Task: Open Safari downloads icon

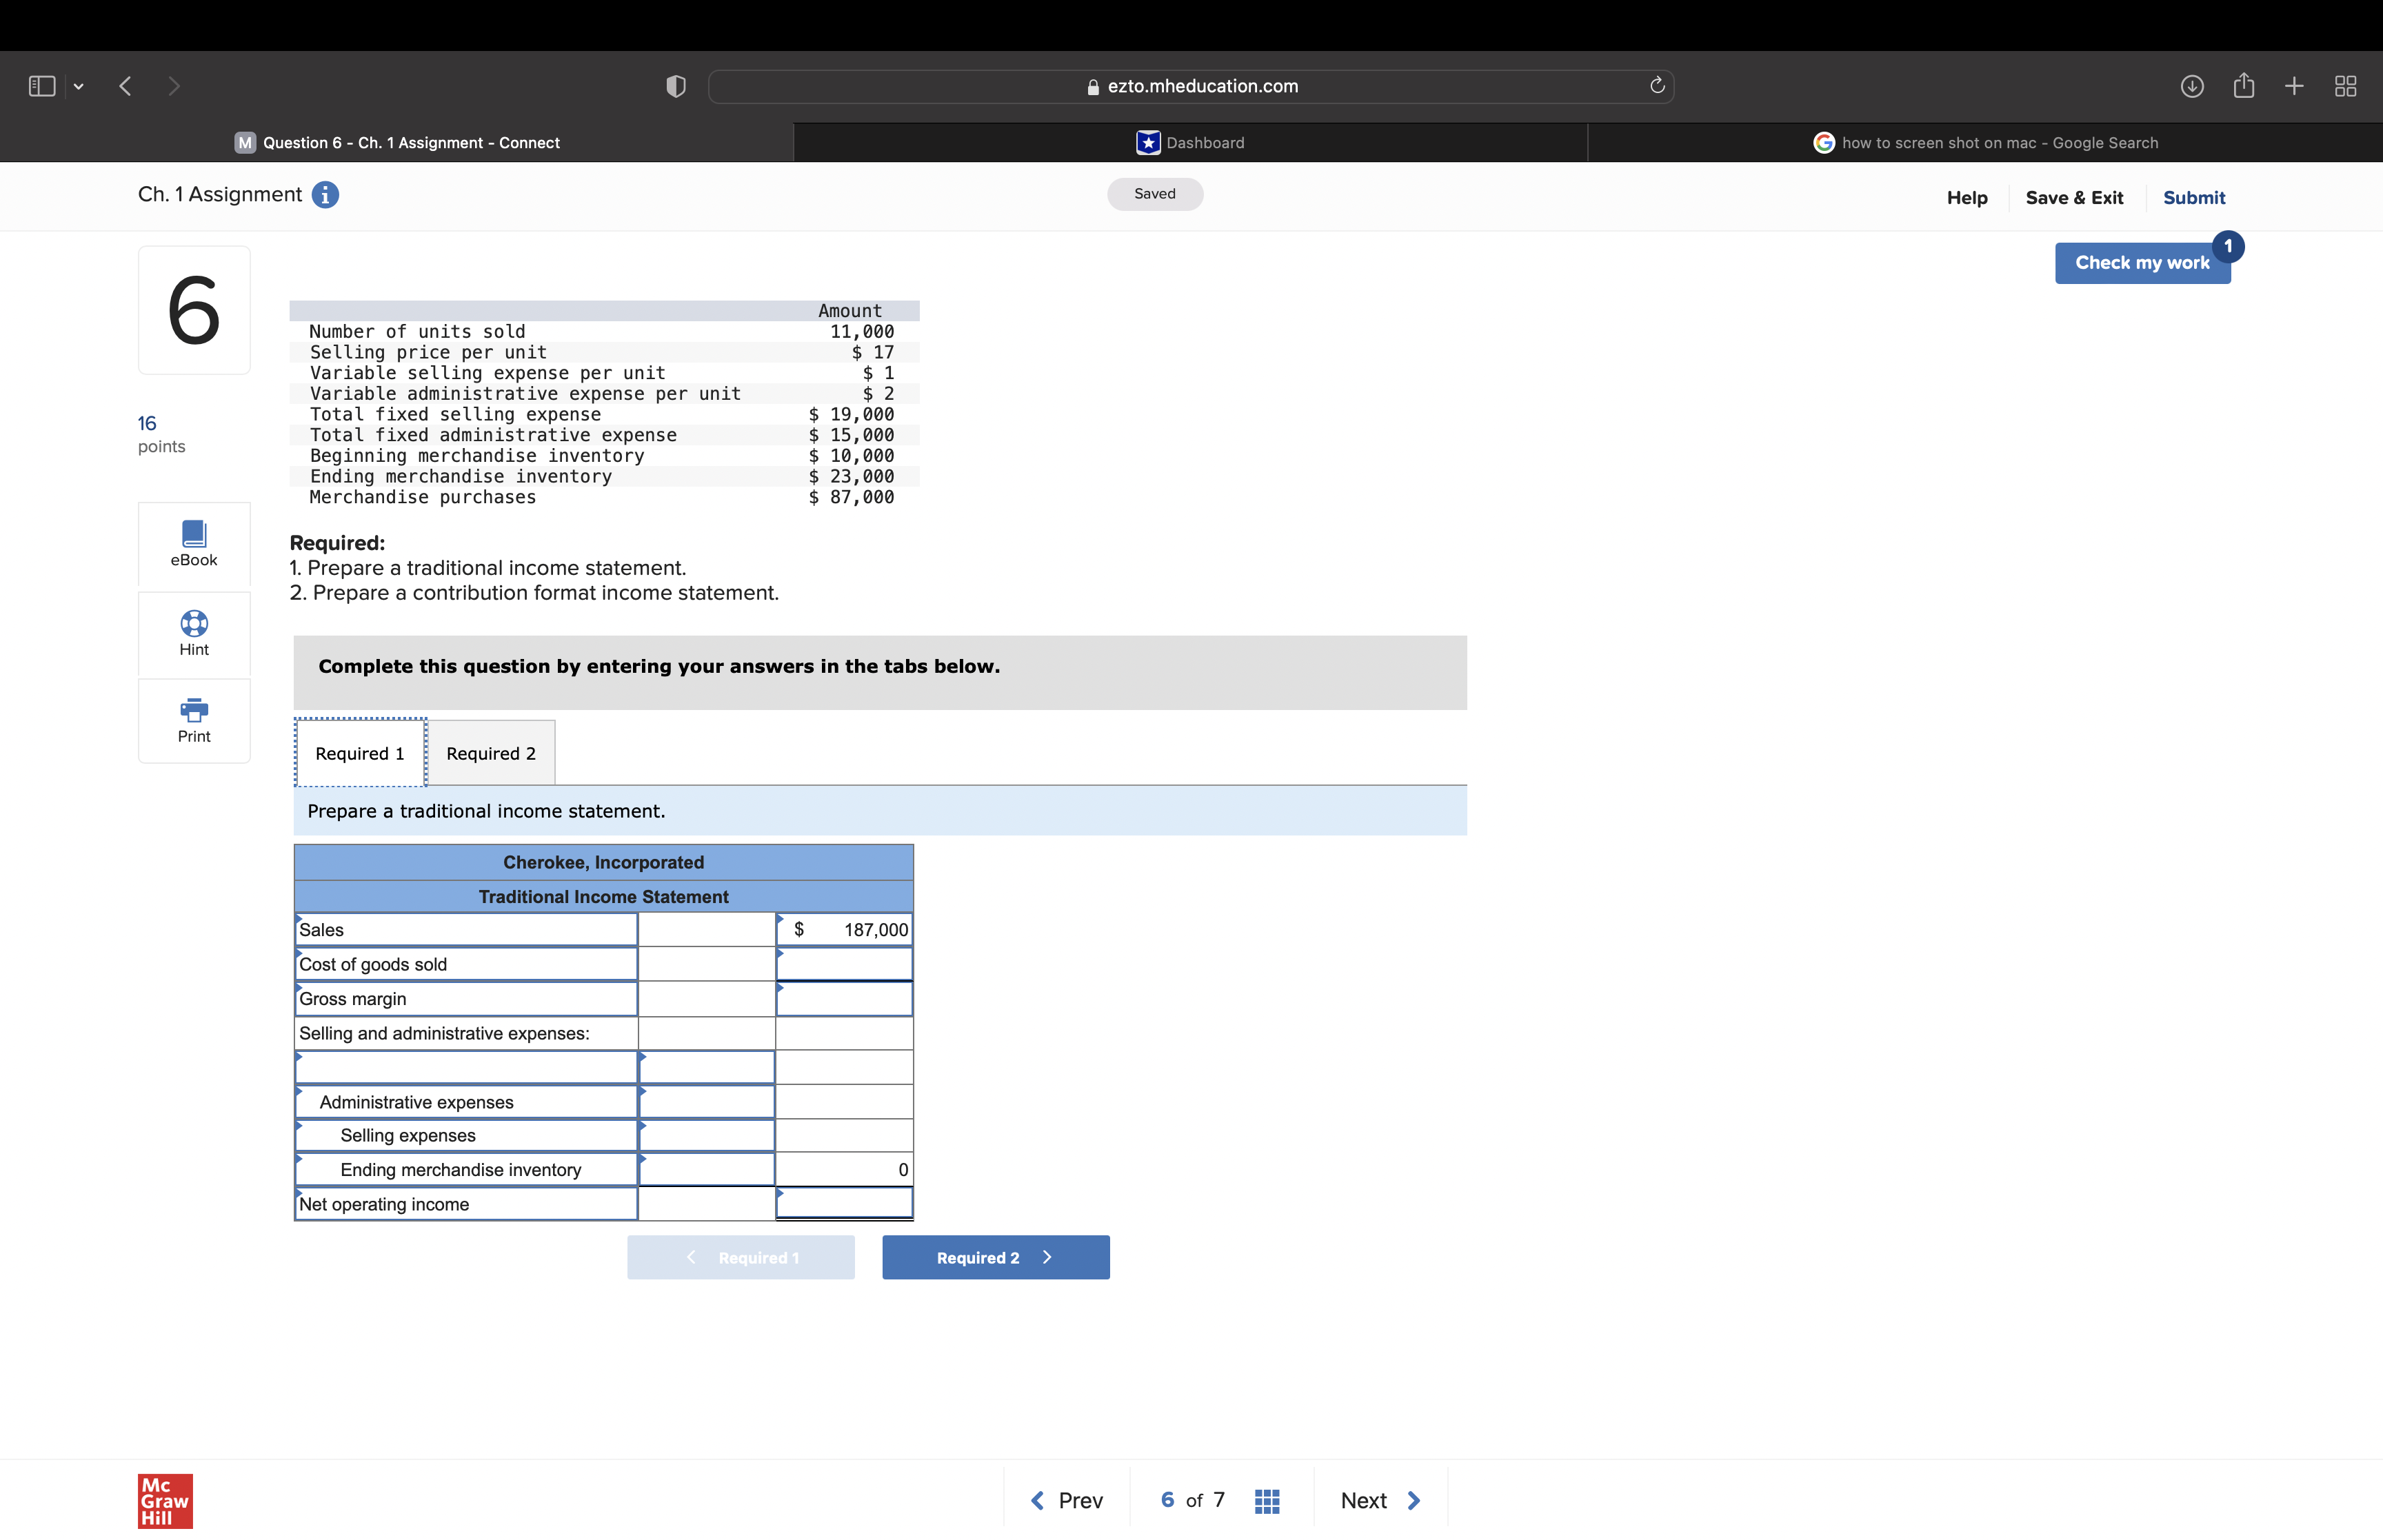Action: pyautogui.click(x=2191, y=87)
